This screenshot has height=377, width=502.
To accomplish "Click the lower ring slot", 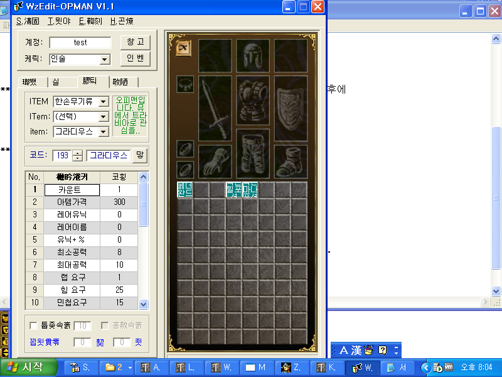I will tap(185, 170).
